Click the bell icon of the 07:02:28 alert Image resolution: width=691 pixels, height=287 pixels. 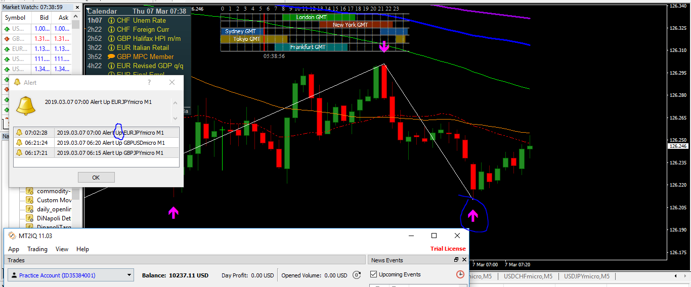(x=19, y=133)
